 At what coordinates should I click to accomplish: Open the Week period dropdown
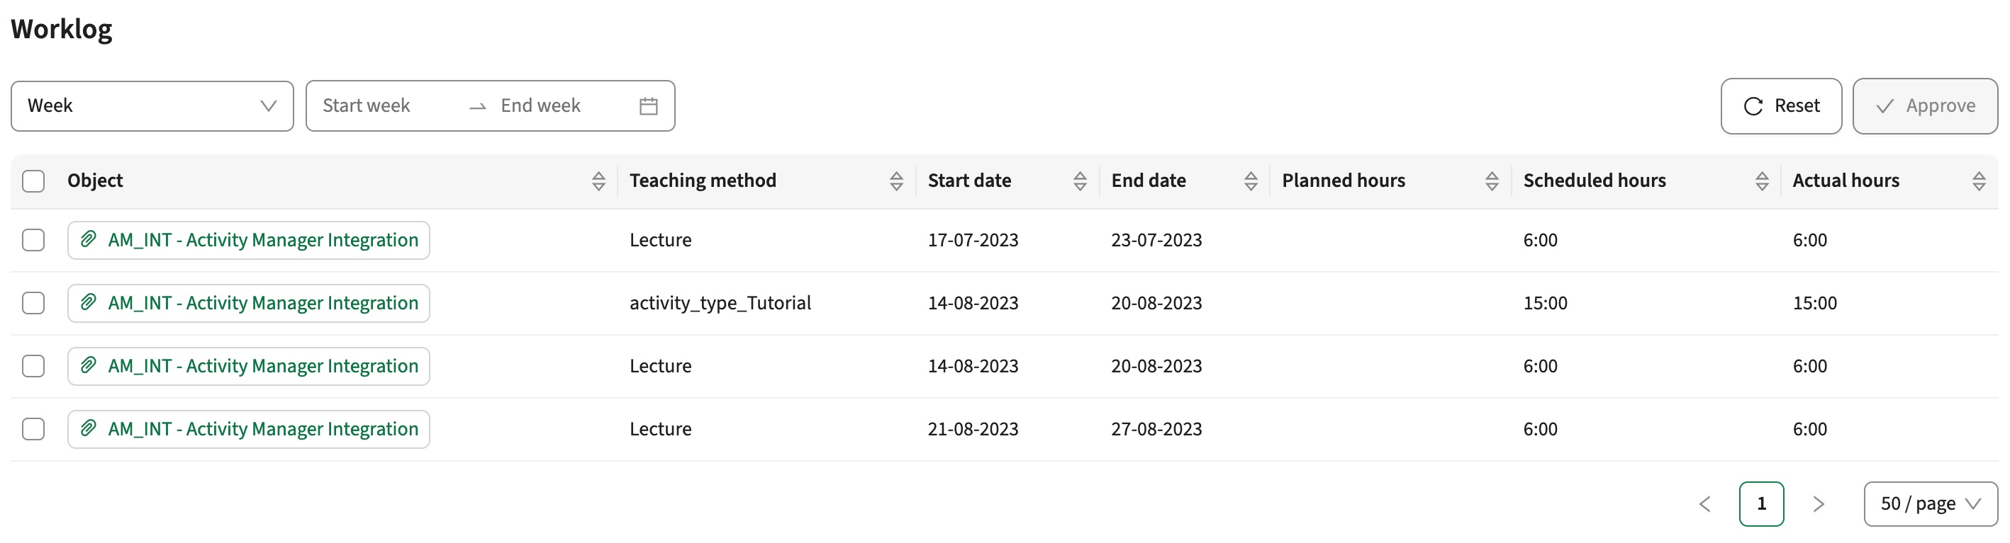tap(152, 106)
